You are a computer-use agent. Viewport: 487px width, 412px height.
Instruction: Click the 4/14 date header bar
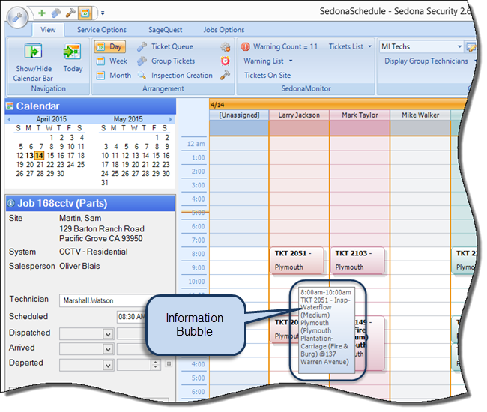(x=339, y=105)
